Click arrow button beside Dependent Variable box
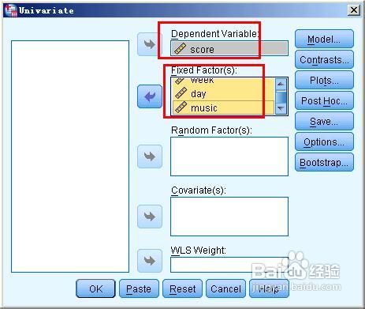The height and width of the screenshot is (309, 365). [150, 44]
